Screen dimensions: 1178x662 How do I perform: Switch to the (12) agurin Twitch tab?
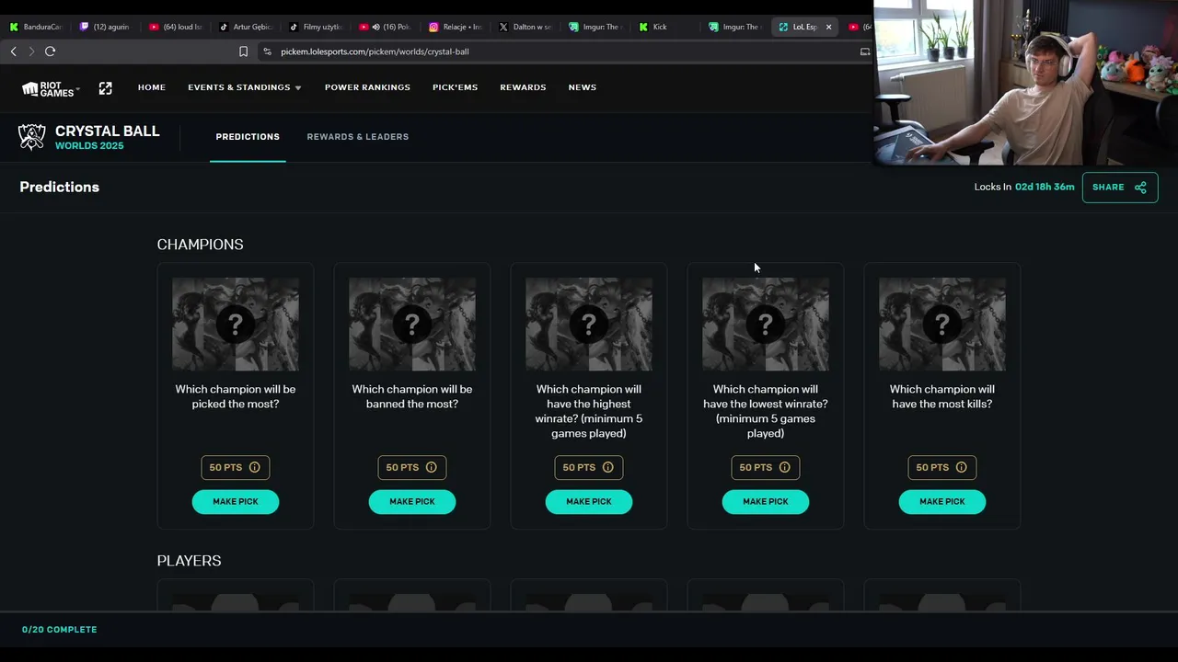click(x=107, y=27)
